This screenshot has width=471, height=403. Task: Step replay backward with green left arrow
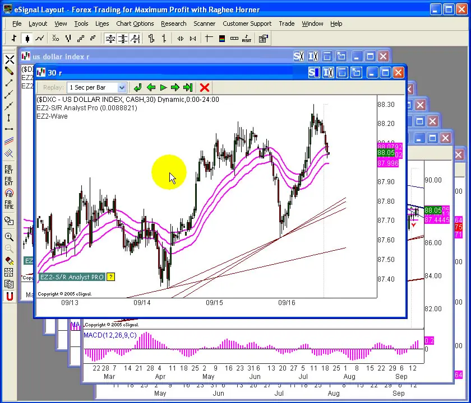click(151, 87)
